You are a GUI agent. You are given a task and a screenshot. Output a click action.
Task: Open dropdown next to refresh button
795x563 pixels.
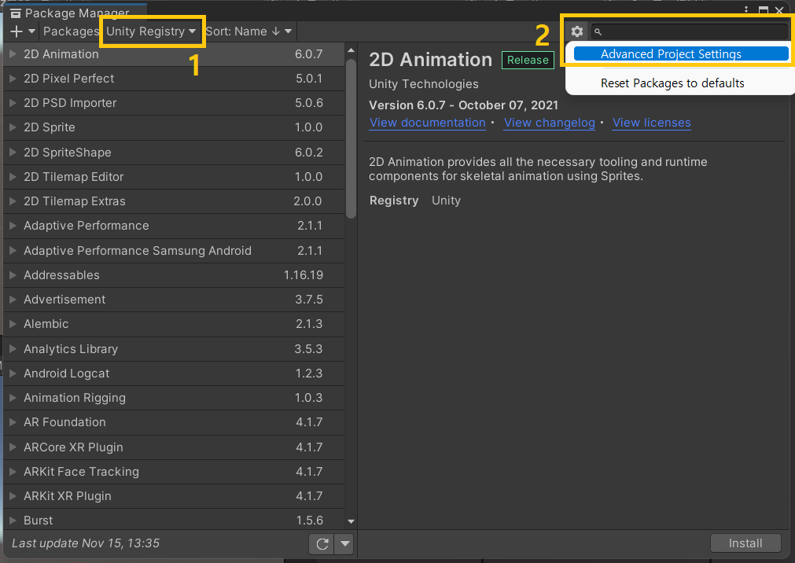coord(344,543)
